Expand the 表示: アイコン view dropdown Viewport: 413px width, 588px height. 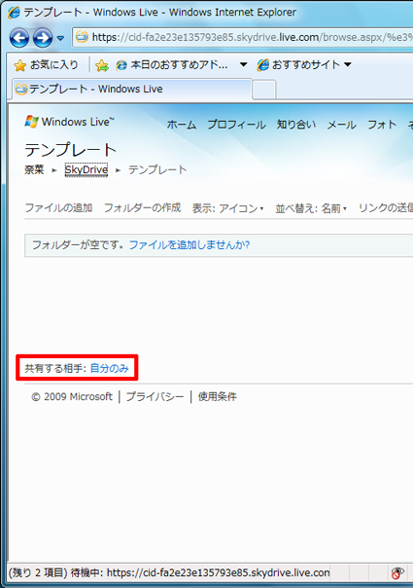coord(227,208)
